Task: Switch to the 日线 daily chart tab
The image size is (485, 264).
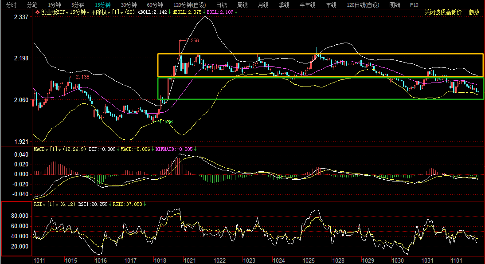Action: (x=221, y=4)
